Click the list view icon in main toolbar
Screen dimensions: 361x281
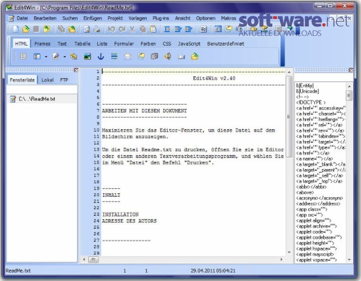tap(204, 29)
